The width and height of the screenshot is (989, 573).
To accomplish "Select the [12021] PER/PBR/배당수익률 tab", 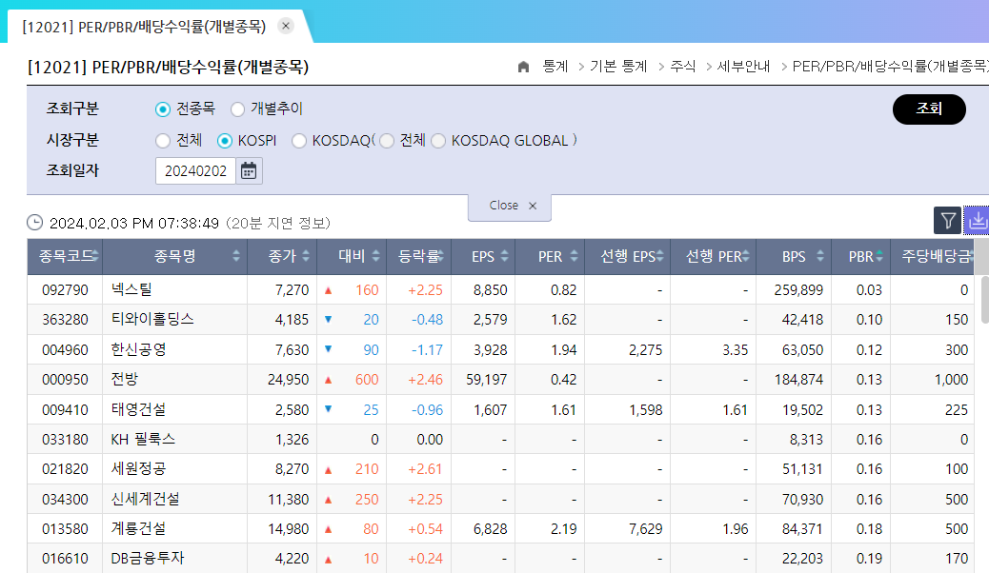I will [144, 27].
